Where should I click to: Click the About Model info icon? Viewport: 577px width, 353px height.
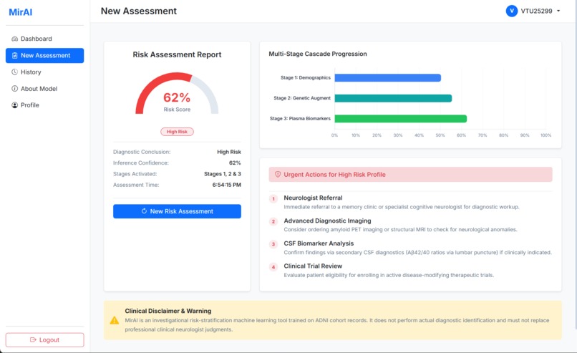point(15,89)
